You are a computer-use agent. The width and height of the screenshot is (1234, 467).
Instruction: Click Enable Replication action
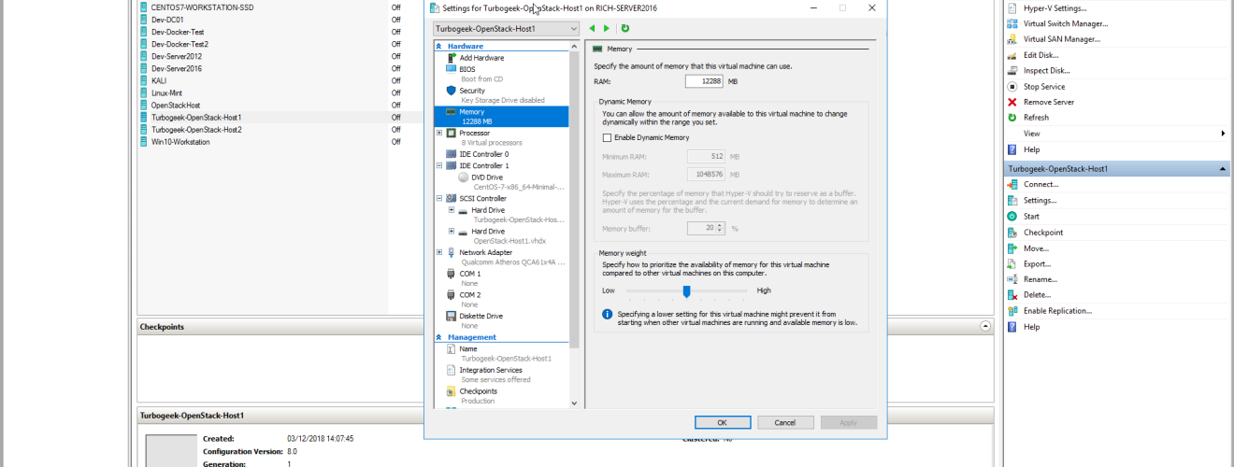pyautogui.click(x=1056, y=310)
